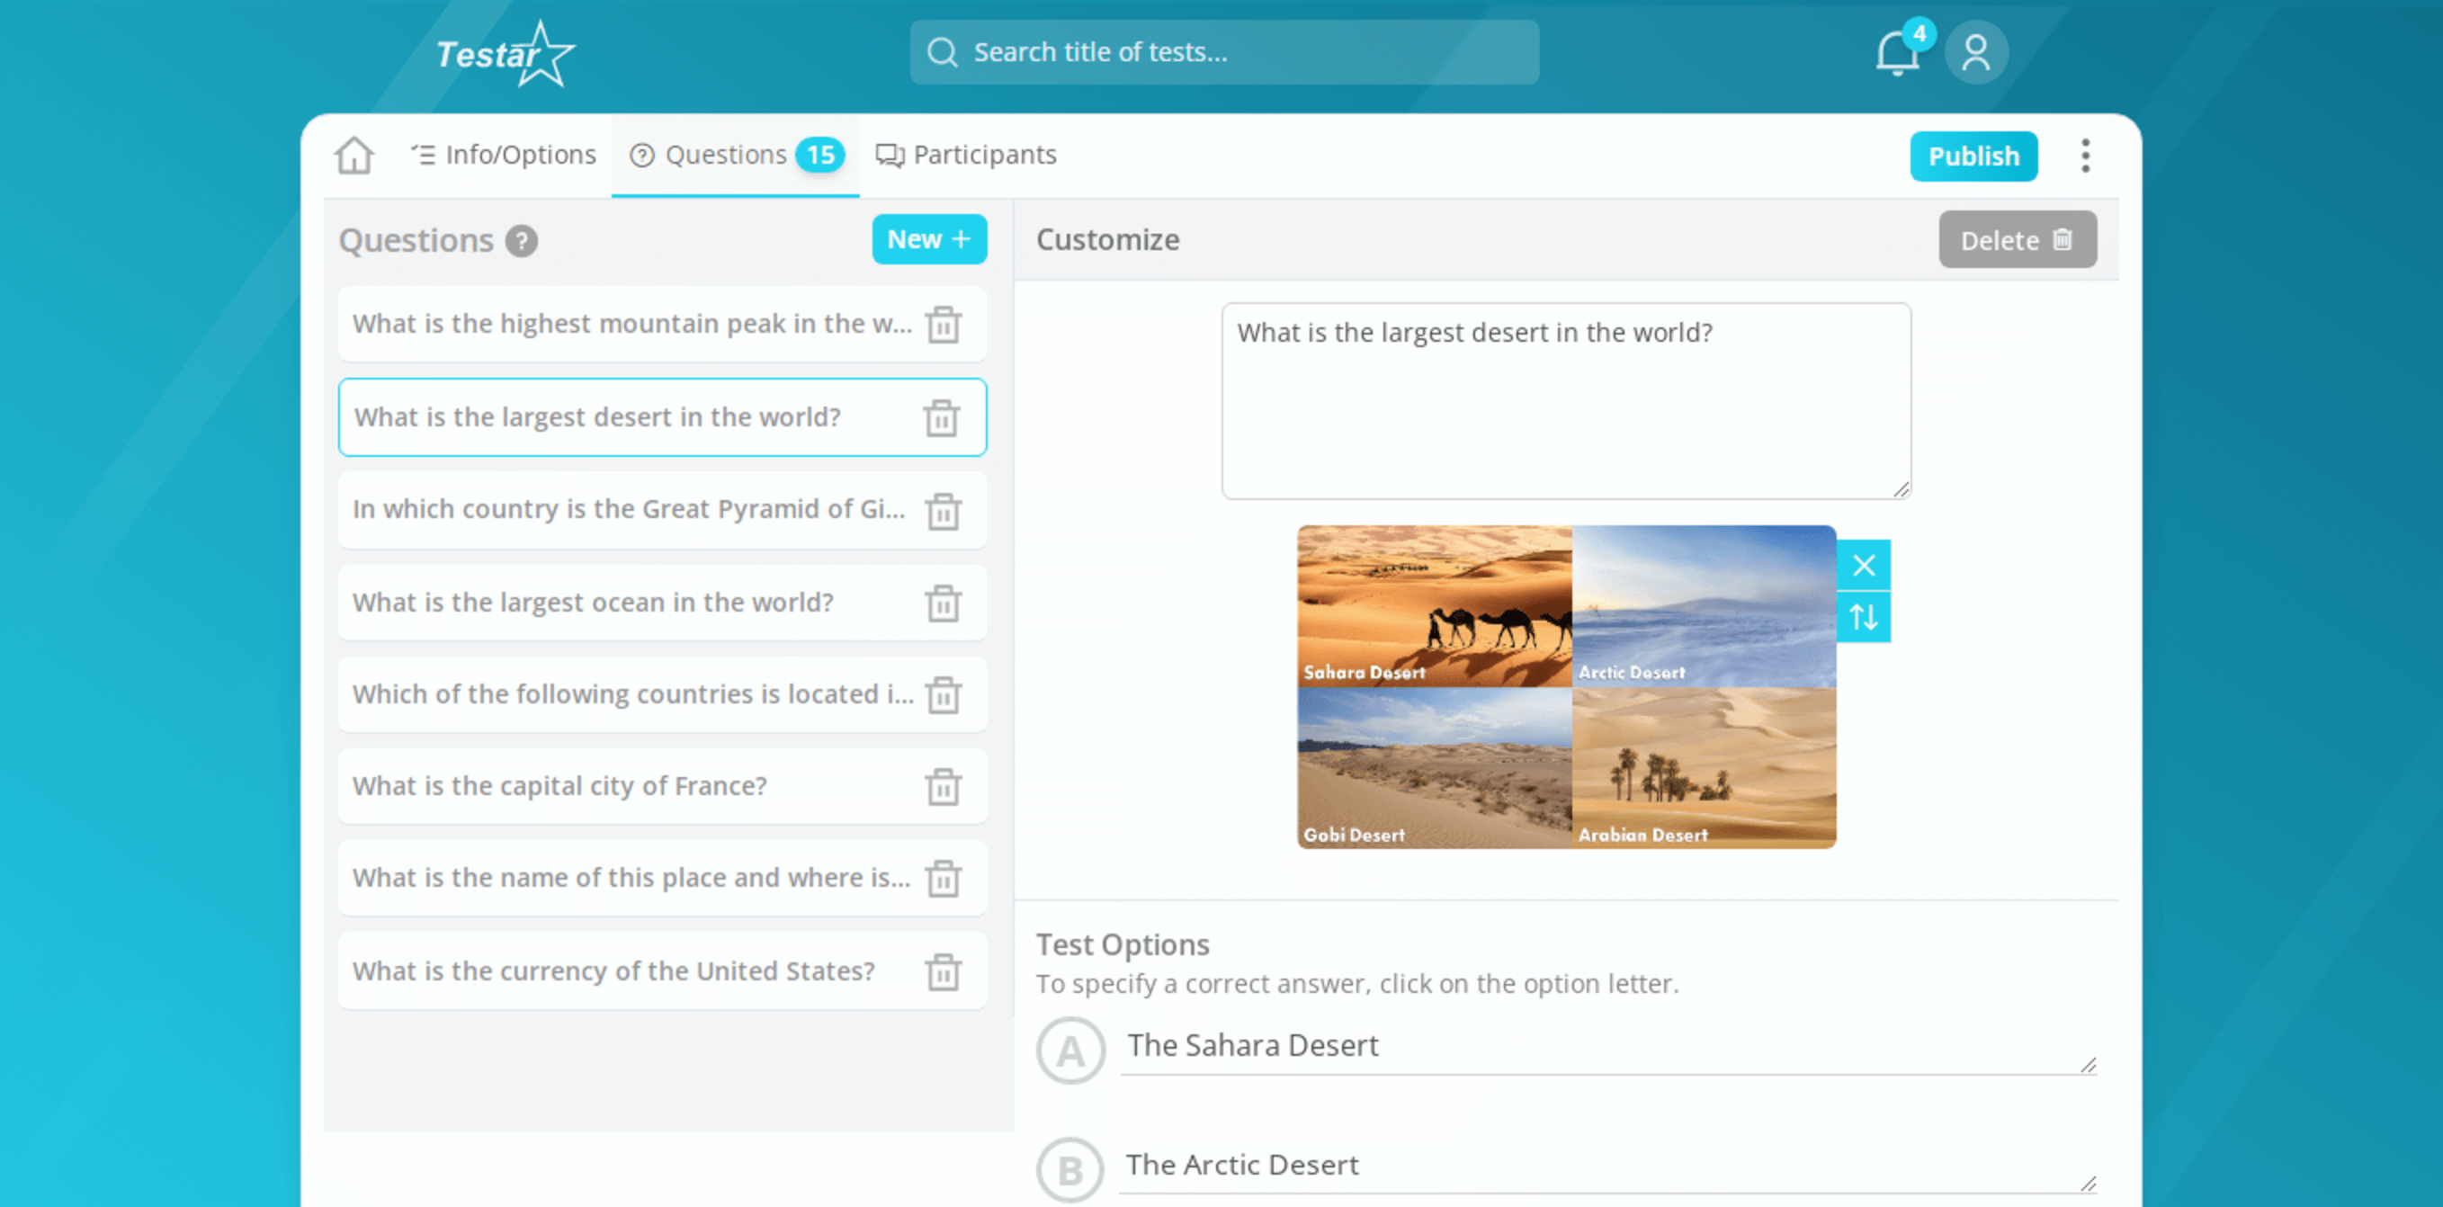
Task: Click option A text field resize handle
Action: (2088, 1065)
